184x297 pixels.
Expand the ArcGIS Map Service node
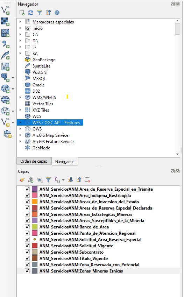coord(20,135)
